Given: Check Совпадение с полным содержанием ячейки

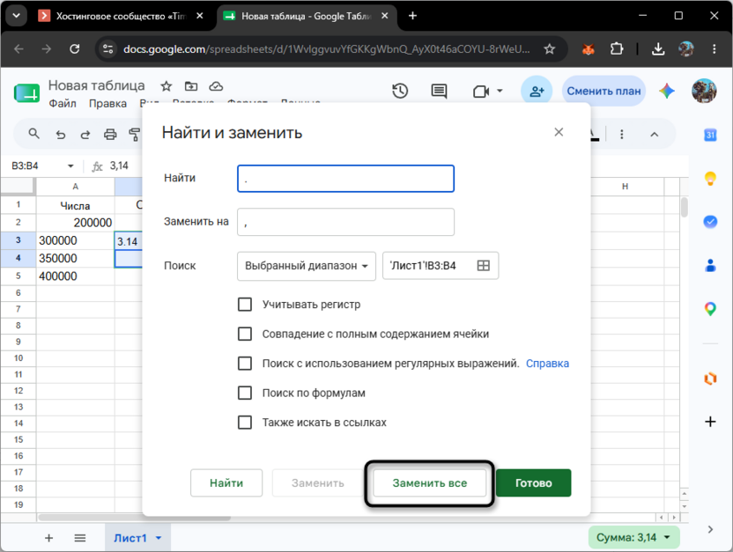Looking at the screenshot, I should (x=245, y=334).
